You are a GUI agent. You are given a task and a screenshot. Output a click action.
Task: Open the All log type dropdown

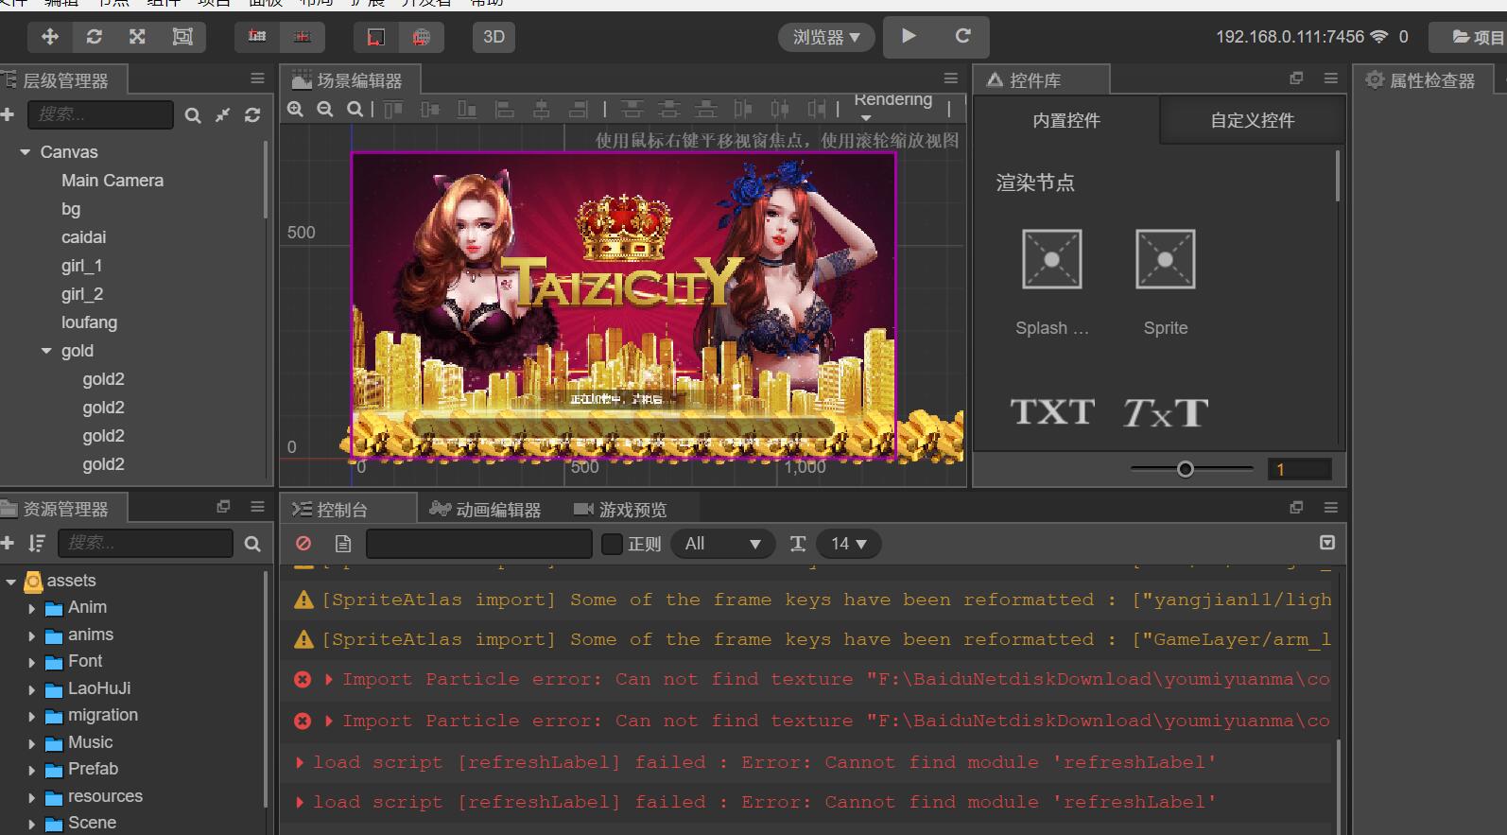pos(722,544)
